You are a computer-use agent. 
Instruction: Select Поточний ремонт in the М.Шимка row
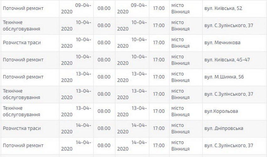coord(23,77)
